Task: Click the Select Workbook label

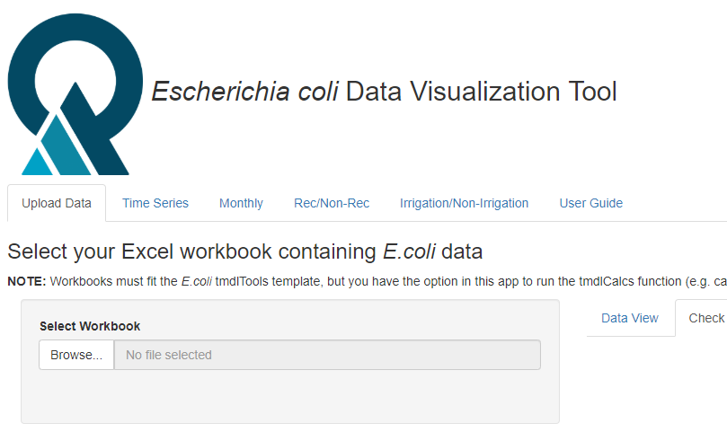Action: (x=90, y=326)
